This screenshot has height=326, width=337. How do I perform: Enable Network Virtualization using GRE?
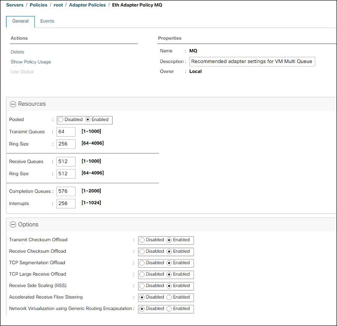(169, 309)
